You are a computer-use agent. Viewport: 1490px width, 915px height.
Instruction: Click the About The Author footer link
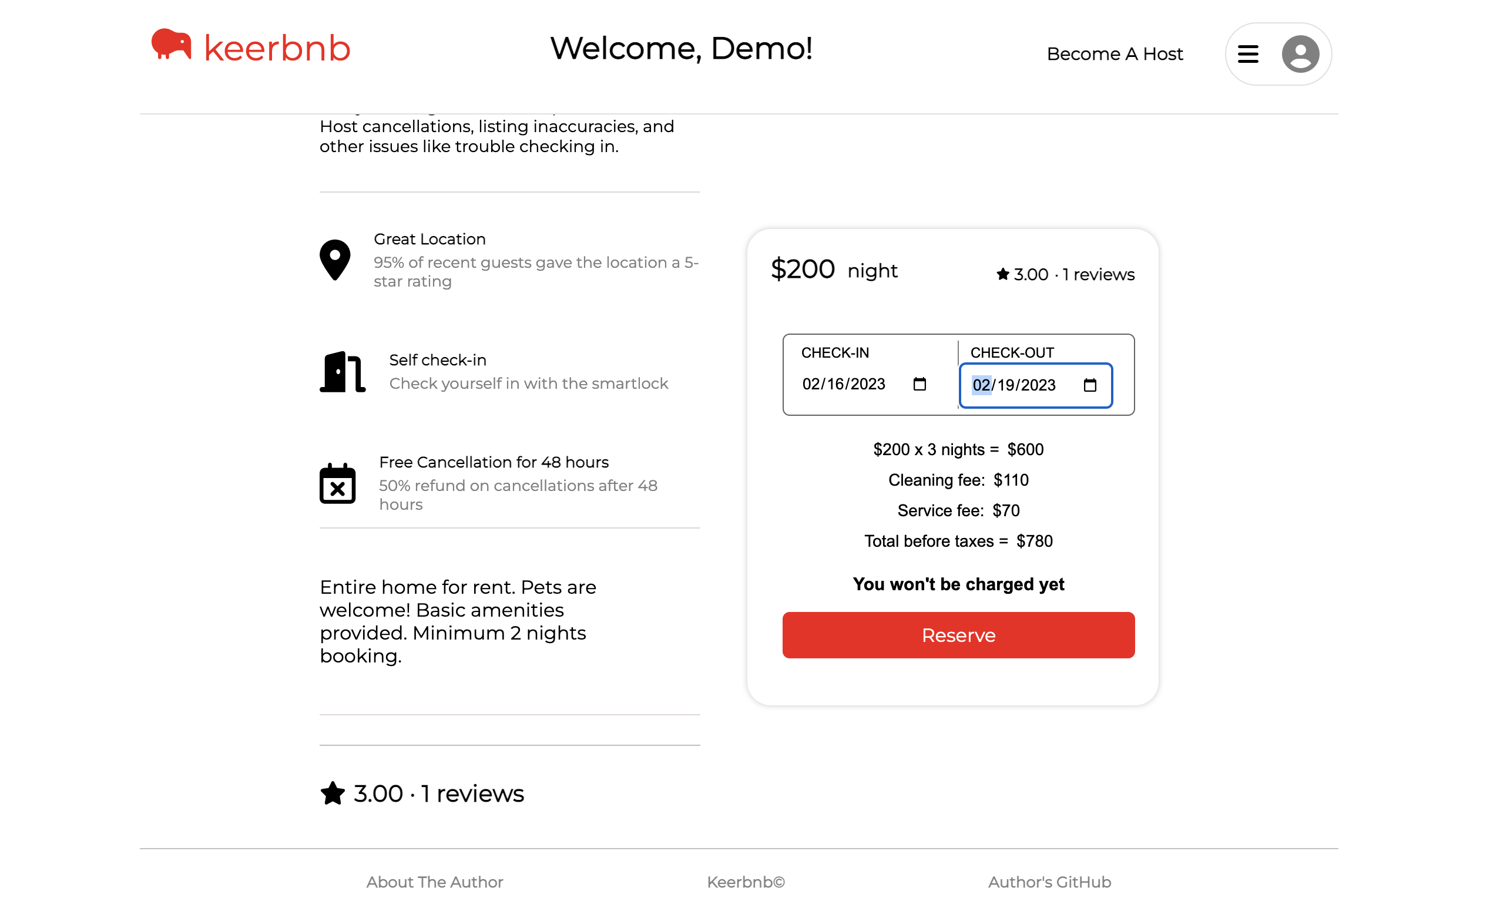coord(434,882)
